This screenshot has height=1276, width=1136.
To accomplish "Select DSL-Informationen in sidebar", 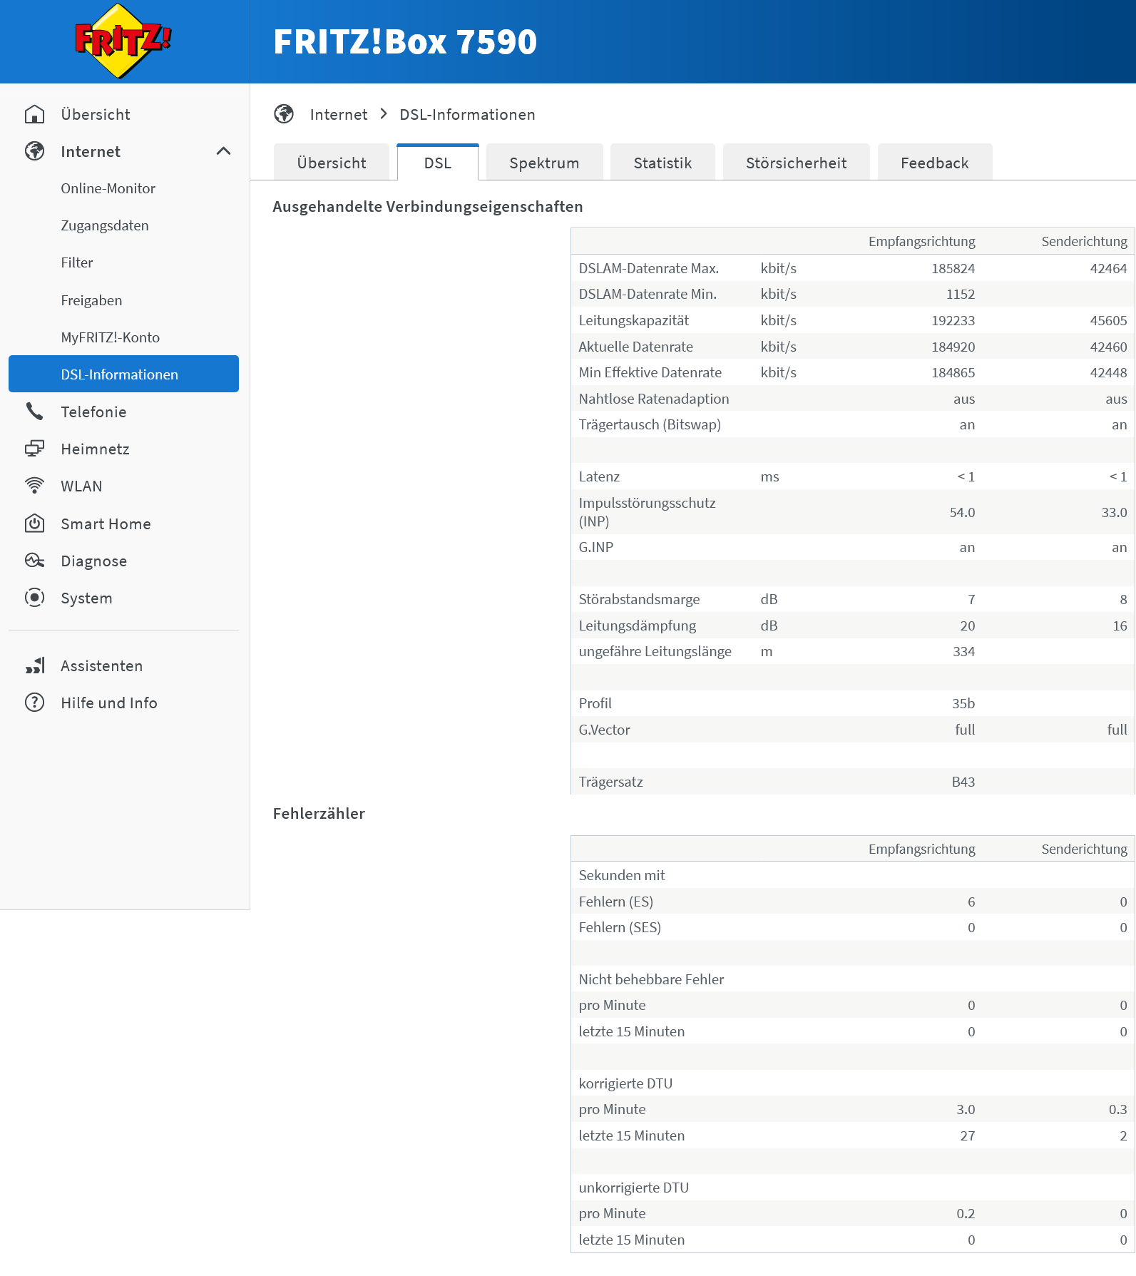I will tap(123, 374).
